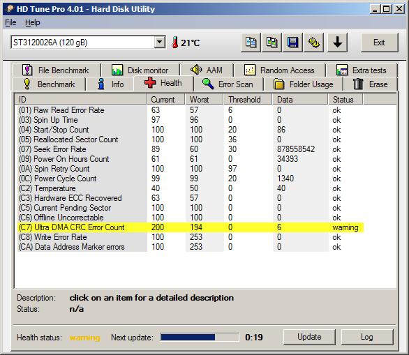This screenshot has width=409, height=355.
Task: Select the Offline Uncorrectable row
Action: coord(191,218)
